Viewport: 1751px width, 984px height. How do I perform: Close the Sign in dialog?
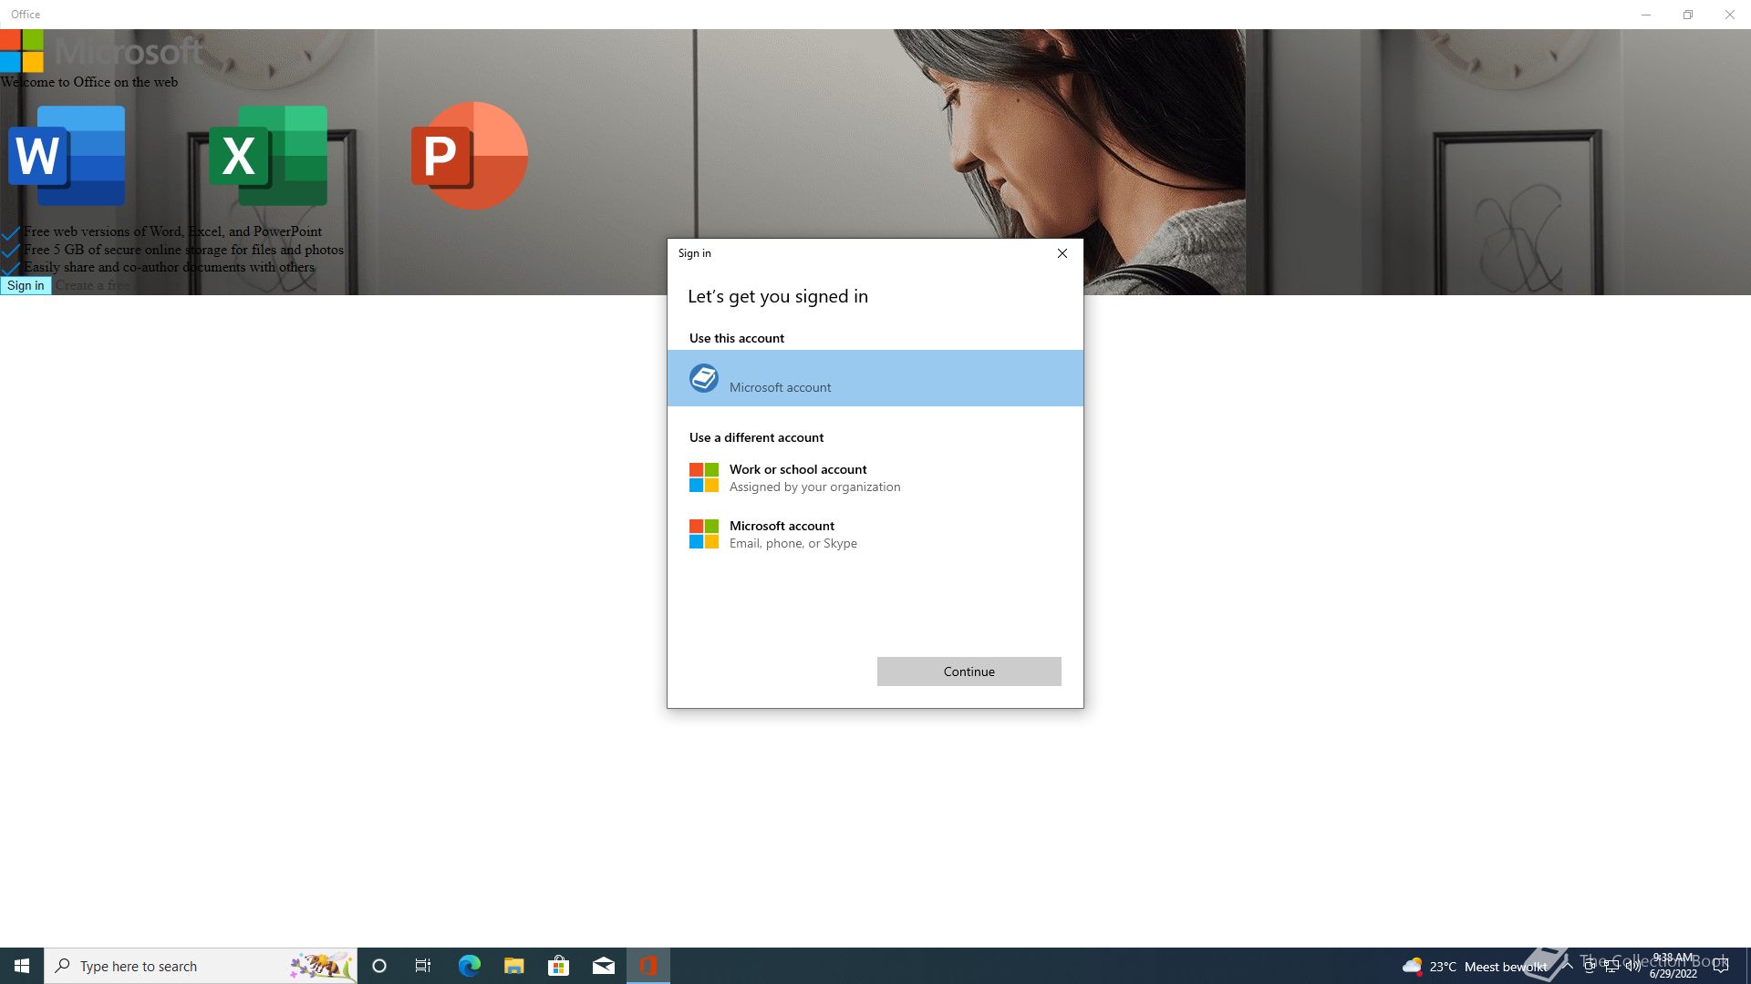(x=1062, y=253)
